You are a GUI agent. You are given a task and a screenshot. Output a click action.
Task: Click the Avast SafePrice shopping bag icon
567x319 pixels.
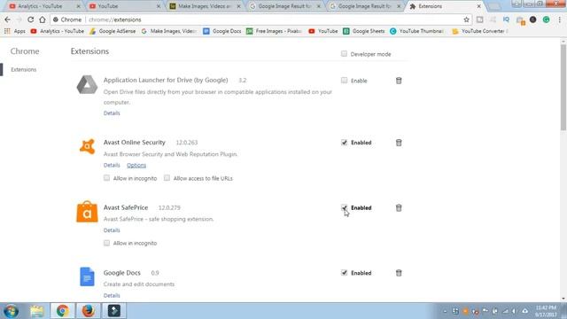click(x=87, y=212)
